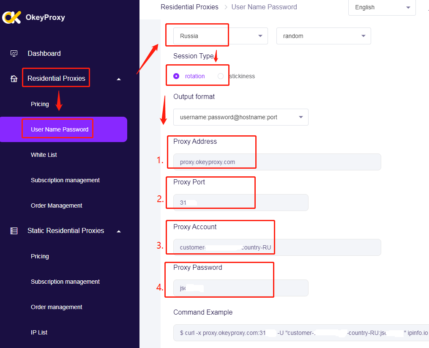This screenshot has height=348, width=429.
Task: Click the Dashboard monitor icon
Action: coord(14,53)
